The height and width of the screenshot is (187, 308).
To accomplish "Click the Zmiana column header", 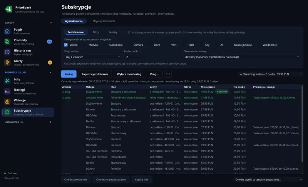I will tap(67, 87).
